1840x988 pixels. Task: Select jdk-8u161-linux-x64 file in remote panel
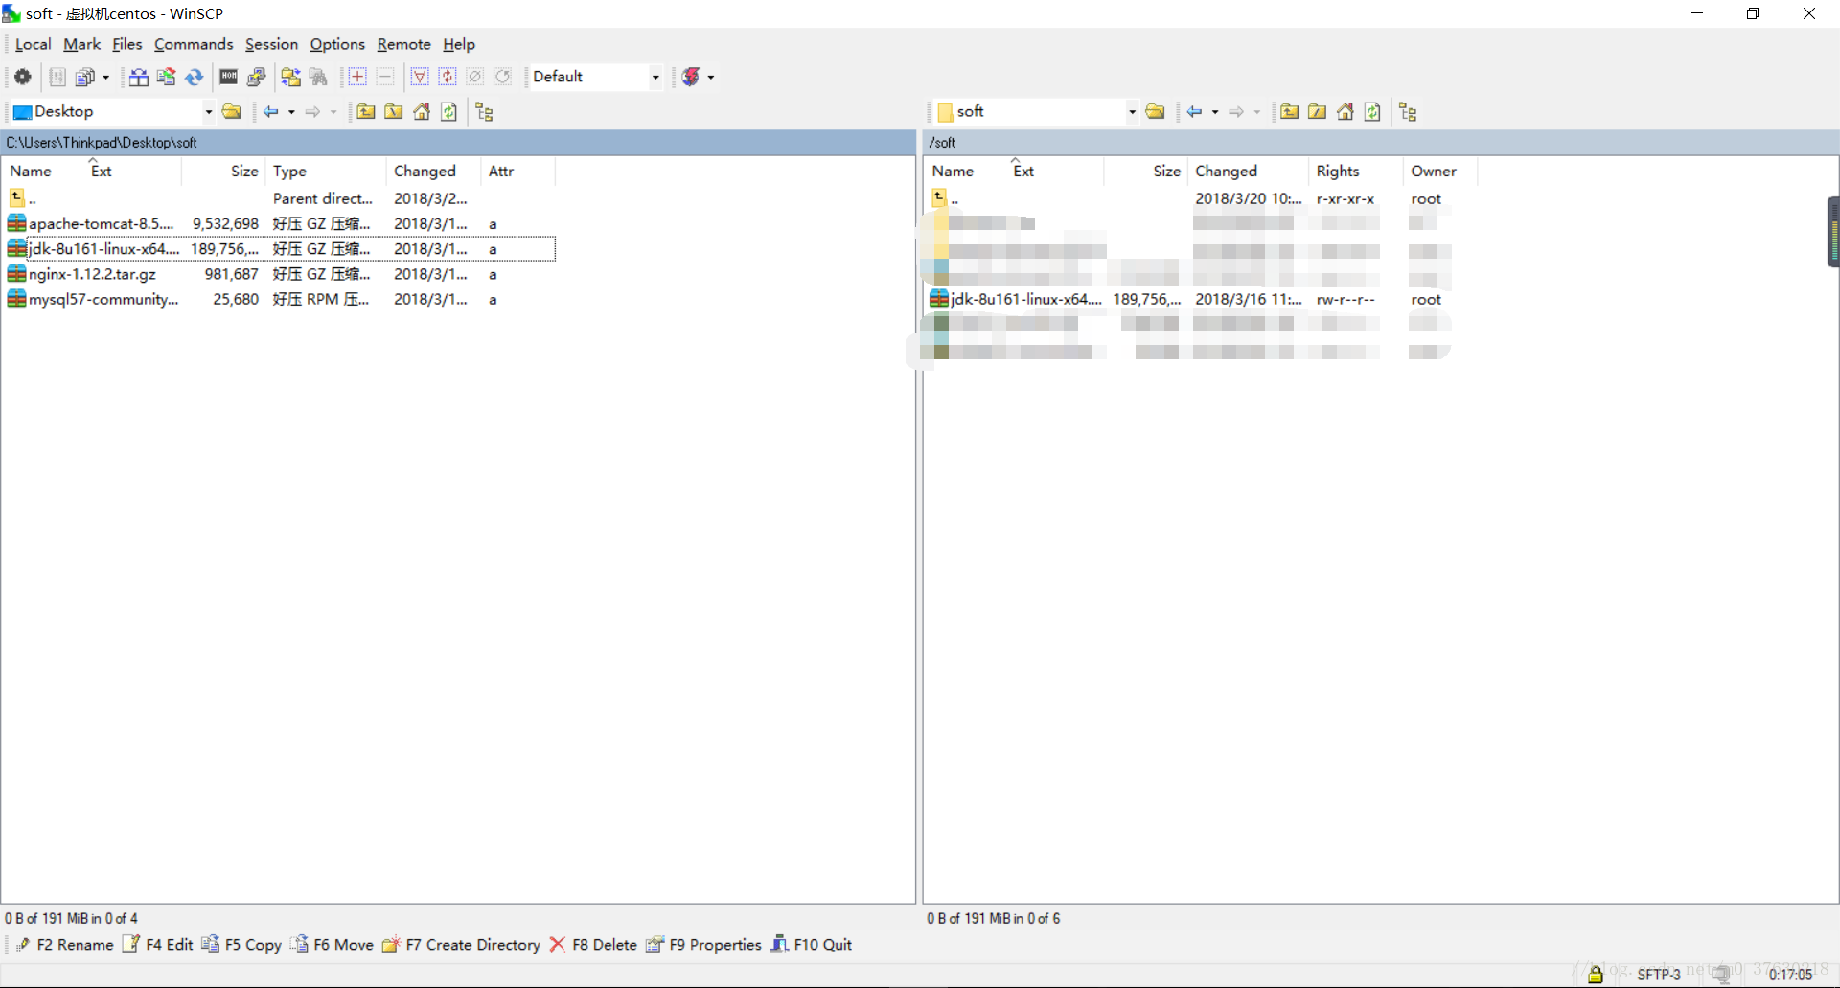click(x=1202, y=299)
